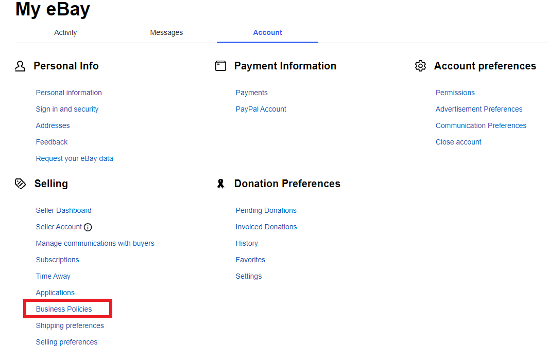Click the Selling tag icon

pyautogui.click(x=20, y=184)
